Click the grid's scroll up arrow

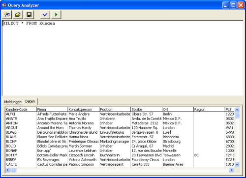point(237,110)
